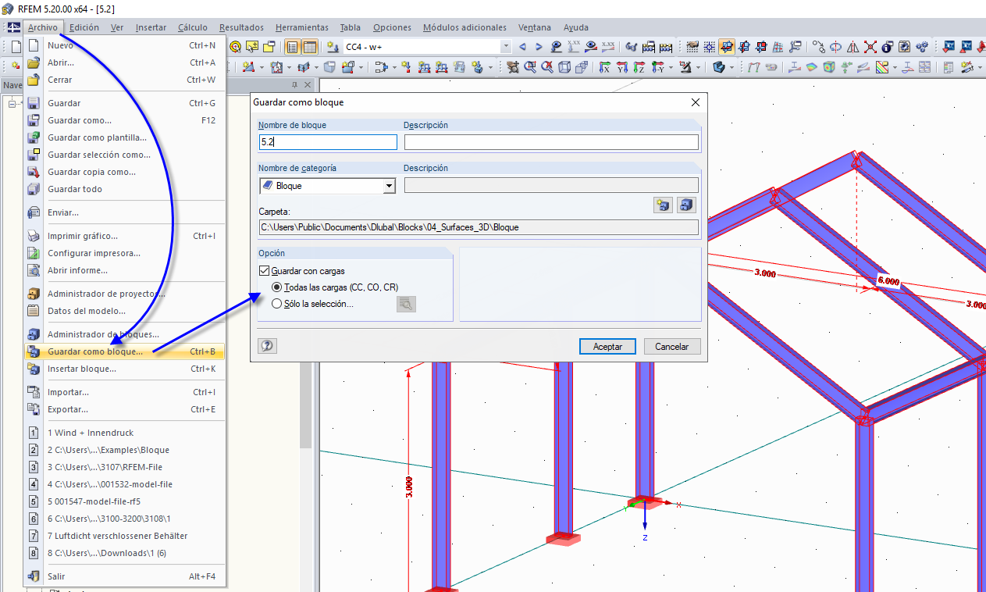Close the Guardar como bloque dialog

[x=696, y=102]
